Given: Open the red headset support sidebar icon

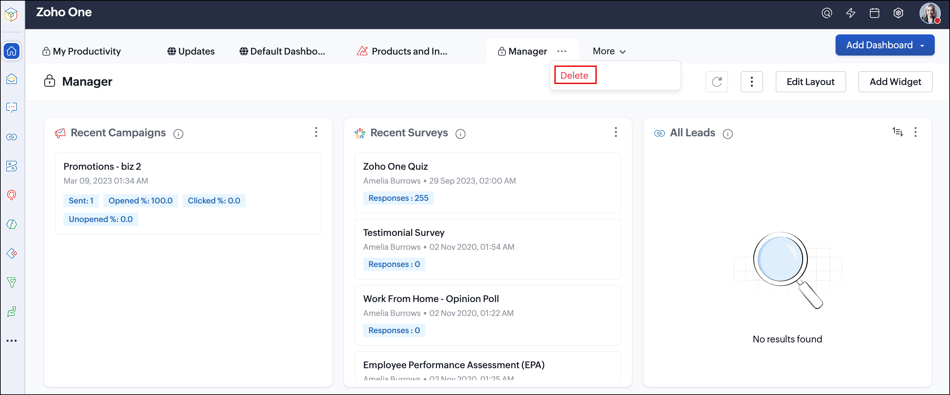Looking at the screenshot, I should click(12, 195).
